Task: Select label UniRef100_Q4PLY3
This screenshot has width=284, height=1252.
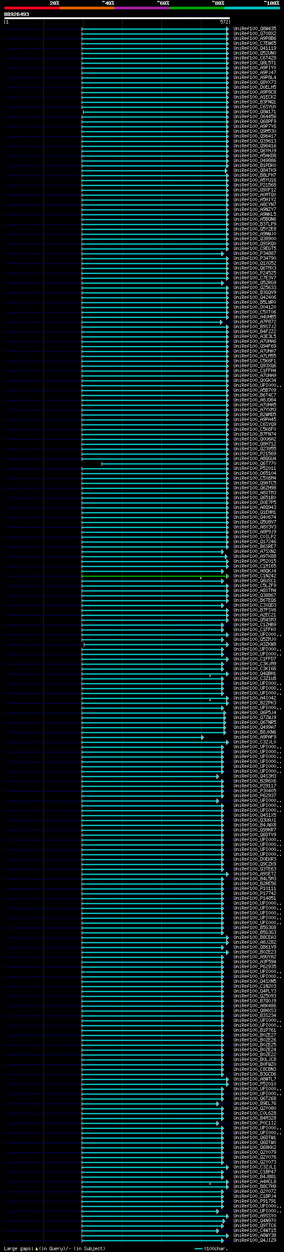Action: [255, 990]
